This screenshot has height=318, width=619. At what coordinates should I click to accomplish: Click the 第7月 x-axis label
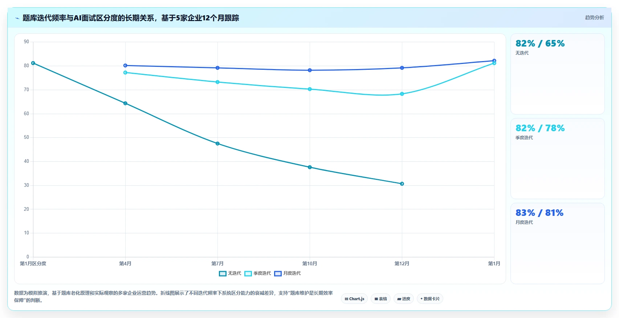217,263
